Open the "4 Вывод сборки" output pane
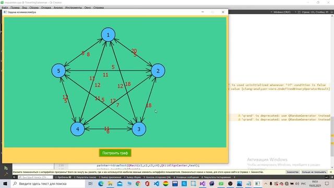Screen dimensions: 334x188 click(133, 177)
